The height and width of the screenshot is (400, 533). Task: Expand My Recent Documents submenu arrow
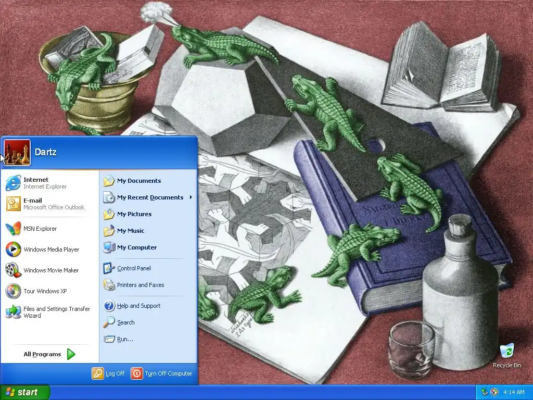point(191,197)
